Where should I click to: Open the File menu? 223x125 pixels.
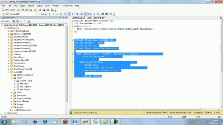(x=3, y=6)
